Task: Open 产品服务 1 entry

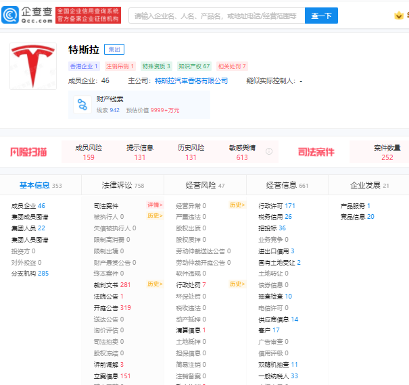Action: 356,206
